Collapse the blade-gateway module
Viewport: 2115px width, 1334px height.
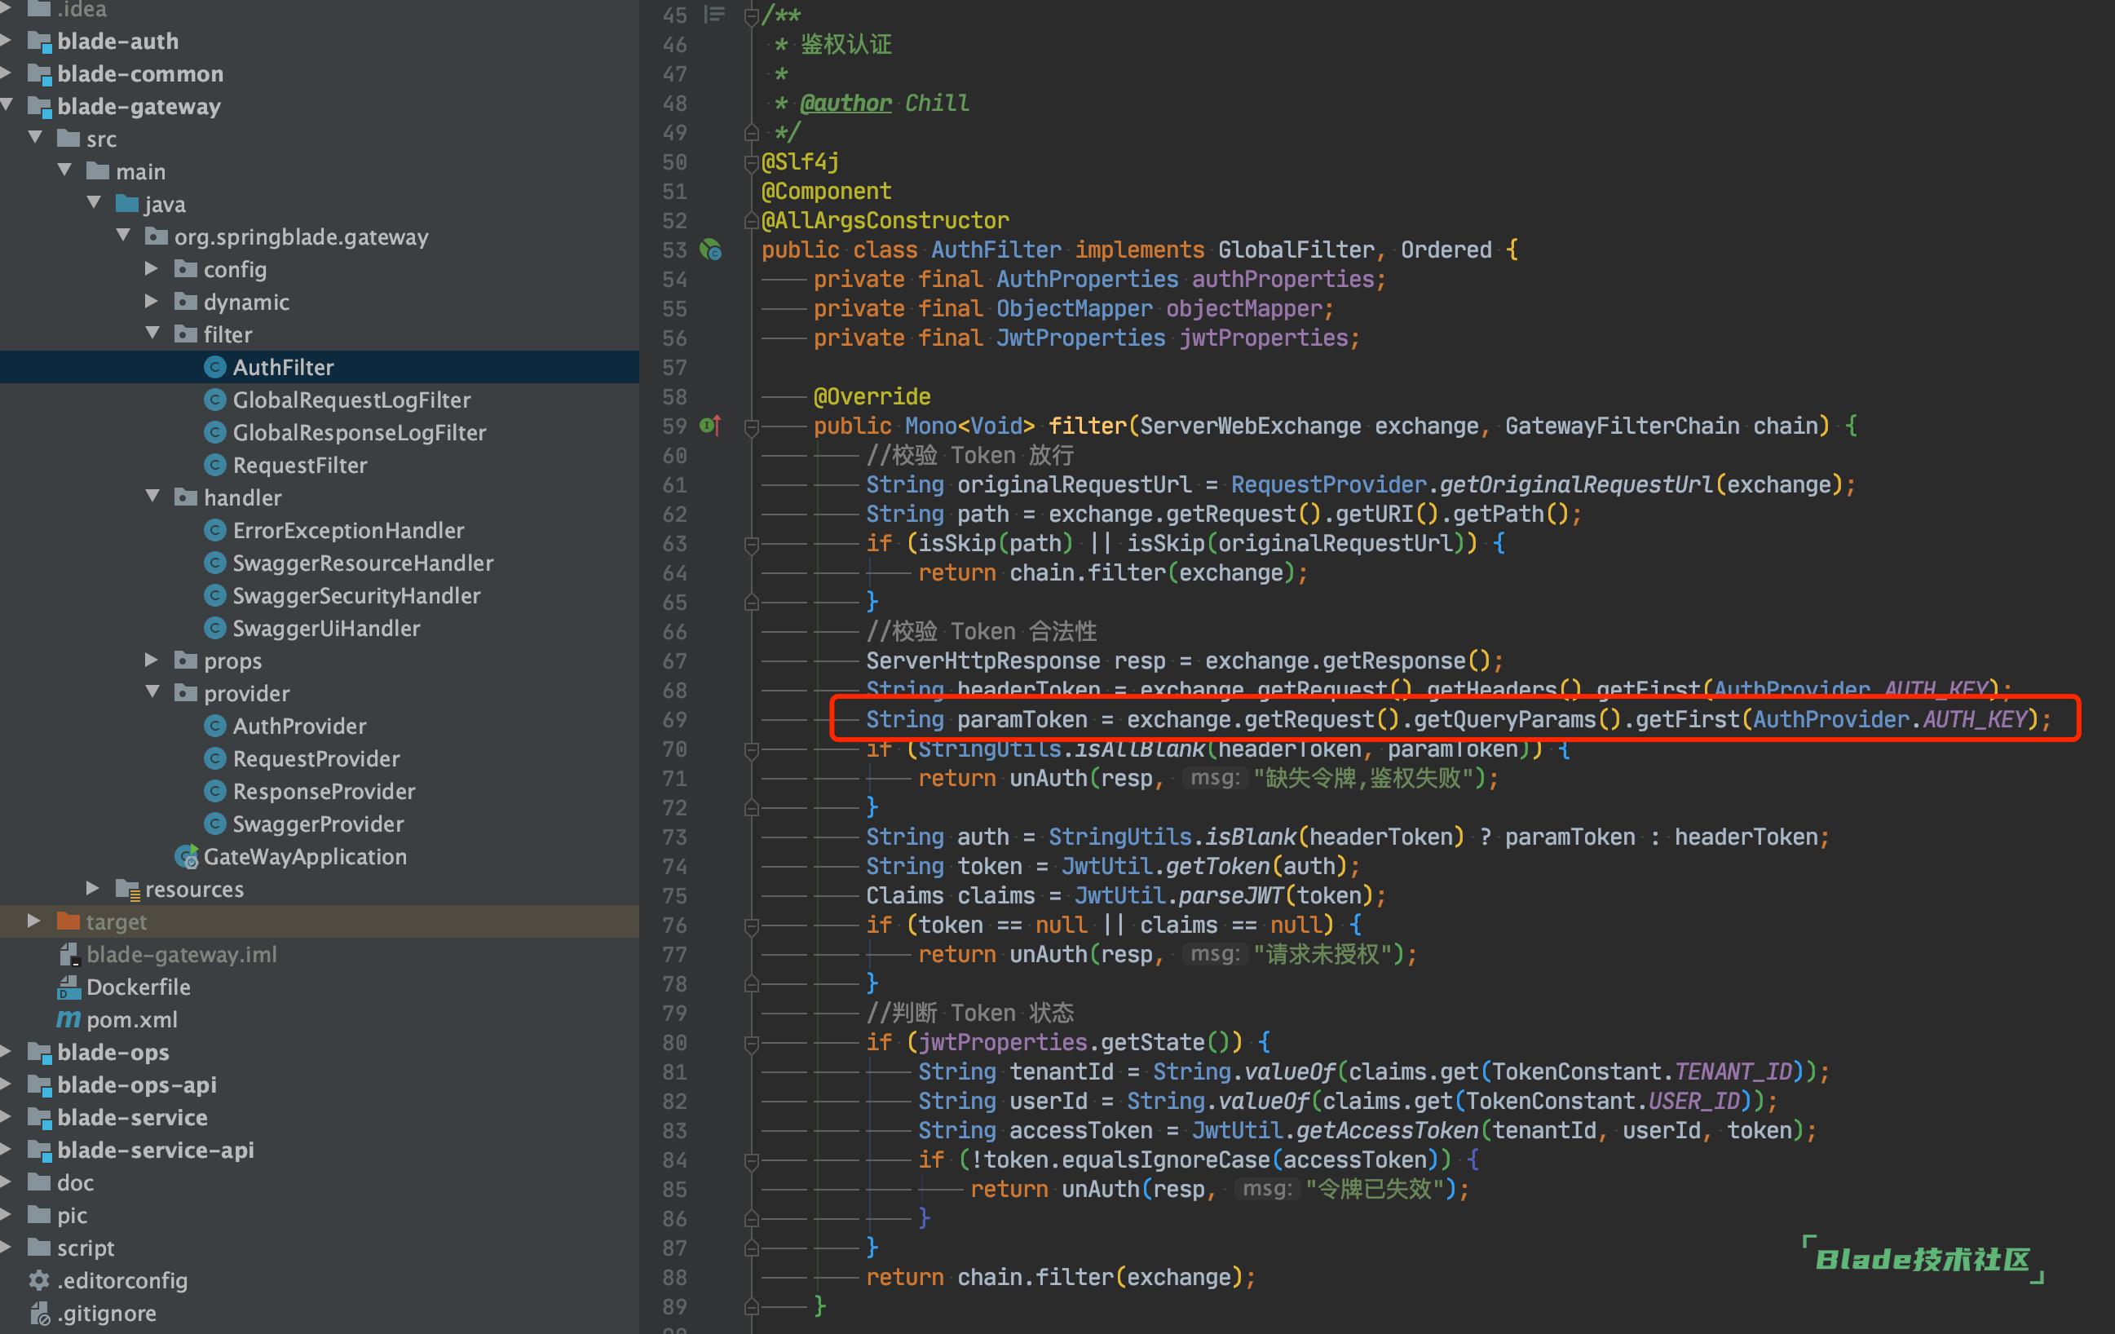[7, 104]
